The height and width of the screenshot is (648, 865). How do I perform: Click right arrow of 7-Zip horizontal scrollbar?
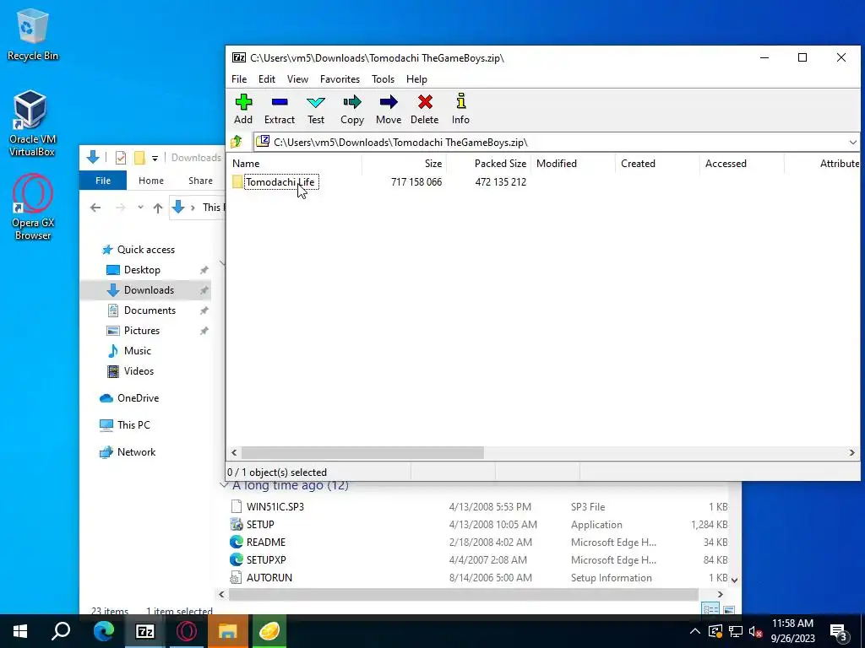pyautogui.click(x=851, y=452)
